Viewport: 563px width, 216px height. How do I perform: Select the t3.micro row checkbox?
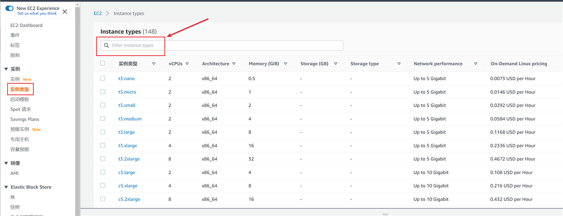pos(103,92)
